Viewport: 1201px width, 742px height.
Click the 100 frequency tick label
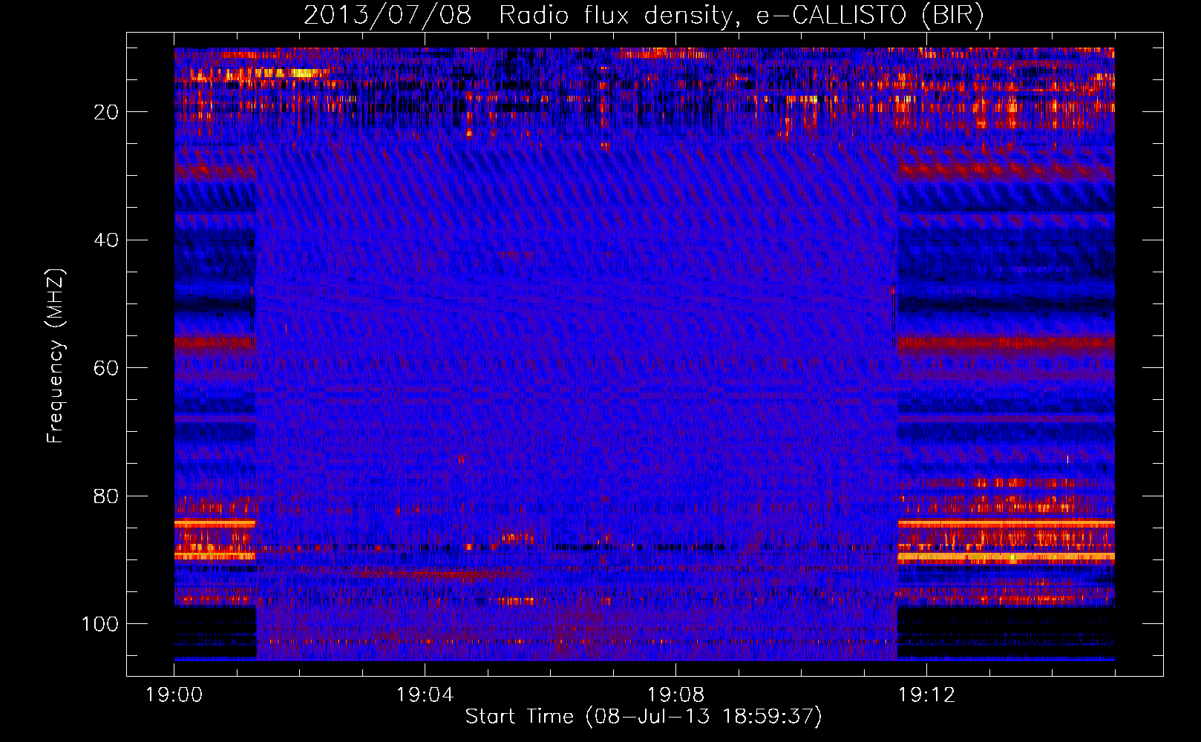click(x=100, y=624)
